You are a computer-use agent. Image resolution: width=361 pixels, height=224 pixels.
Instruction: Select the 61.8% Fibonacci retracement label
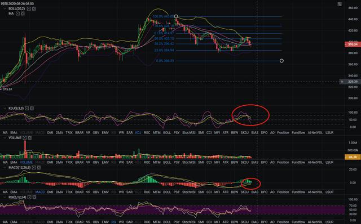coord(164,33)
